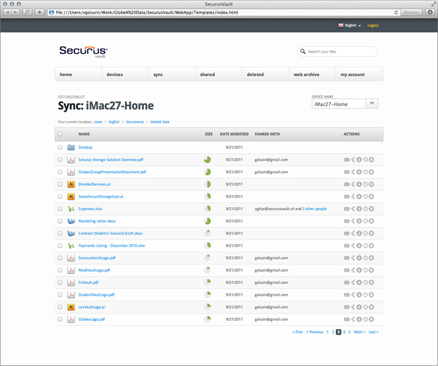Tick the checkbox for BrandedServices.ai
The width and height of the screenshot is (438, 366).
(x=60, y=184)
